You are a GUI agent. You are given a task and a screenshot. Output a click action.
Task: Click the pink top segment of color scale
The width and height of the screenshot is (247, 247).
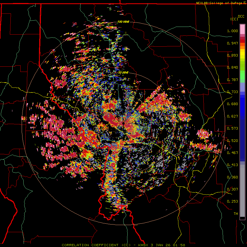pos(242,29)
